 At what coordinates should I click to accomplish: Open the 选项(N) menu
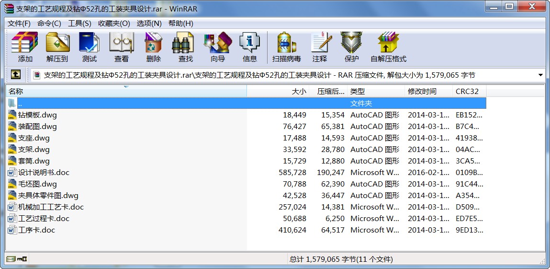click(149, 23)
